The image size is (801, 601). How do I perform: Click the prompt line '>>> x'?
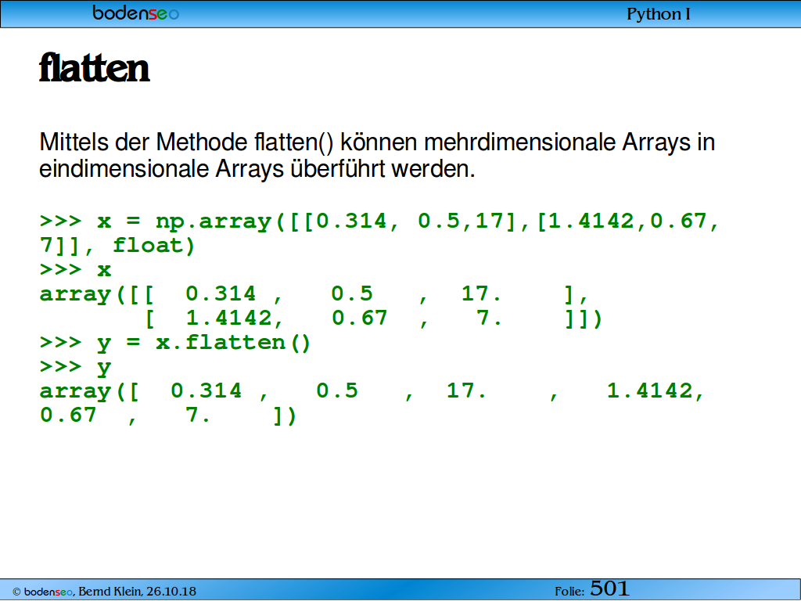point(76,270)
